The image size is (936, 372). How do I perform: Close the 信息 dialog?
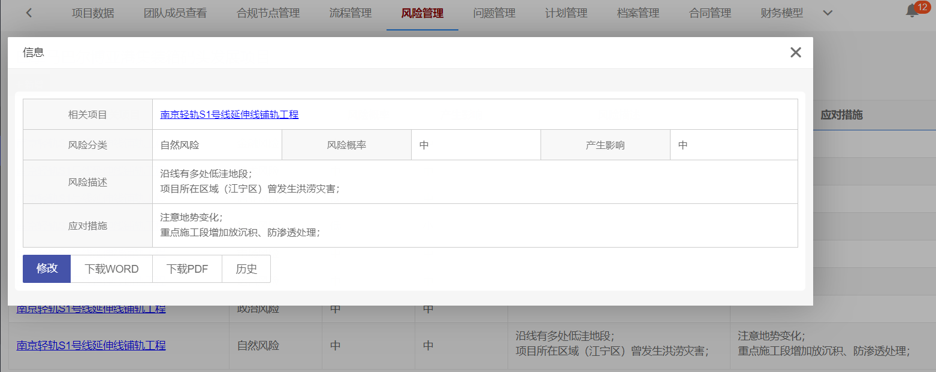(795, 53)
